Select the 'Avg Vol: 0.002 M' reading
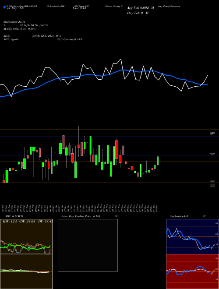Image resolution: width=219 pixels, height=289 pixels. [141, 8]
